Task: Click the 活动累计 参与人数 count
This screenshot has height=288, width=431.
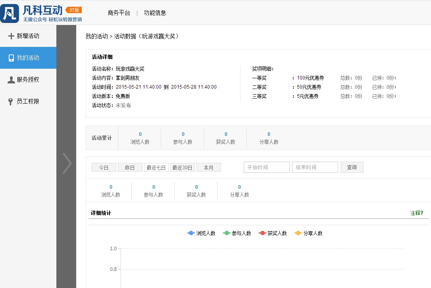Action: 183,134
